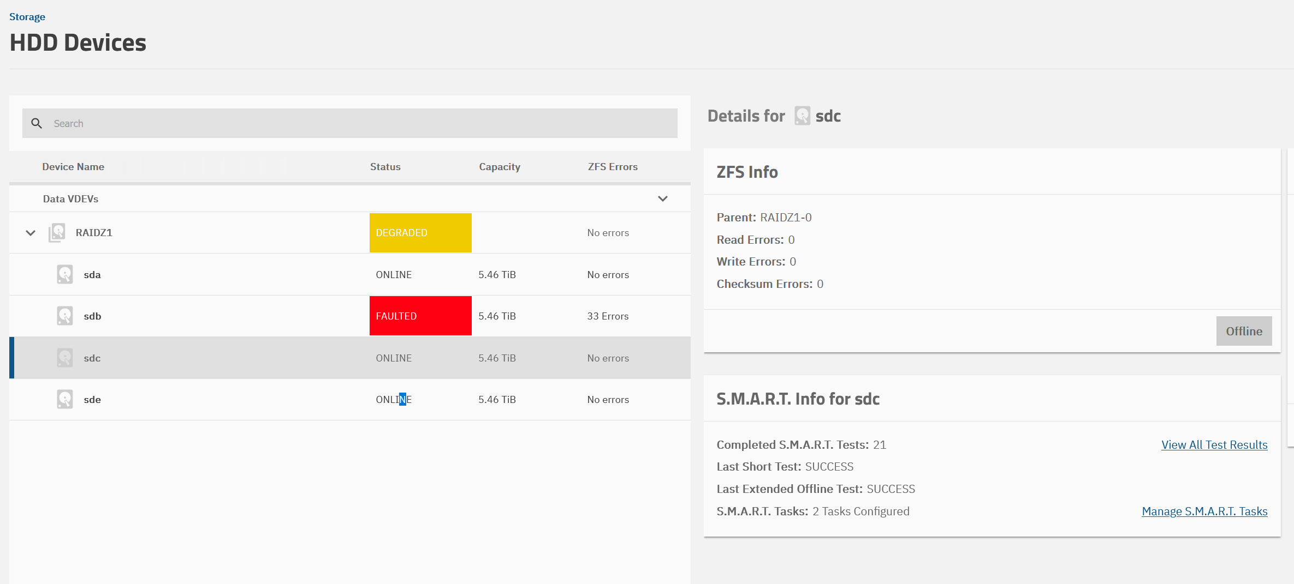The height and width of the screenshot is (584, 1294).
Task: Click the Device Name column header
Action: pos(73,167)
